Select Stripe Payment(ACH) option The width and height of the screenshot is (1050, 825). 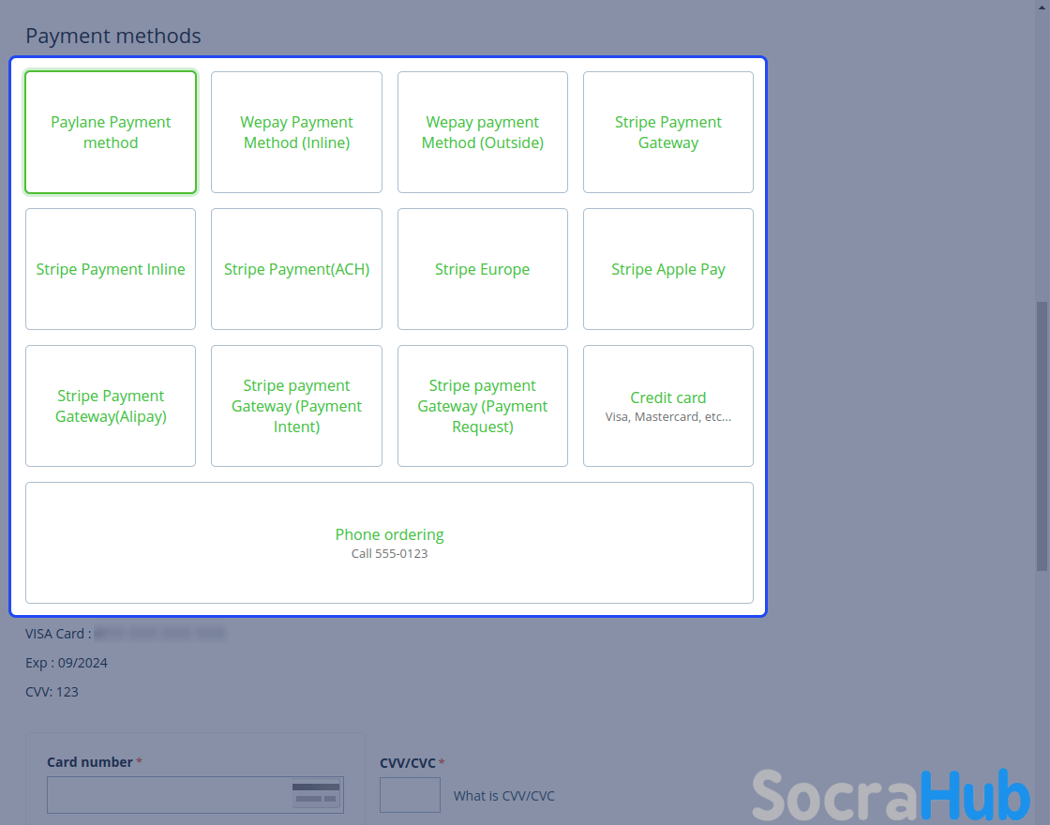(x=296, y=269)
